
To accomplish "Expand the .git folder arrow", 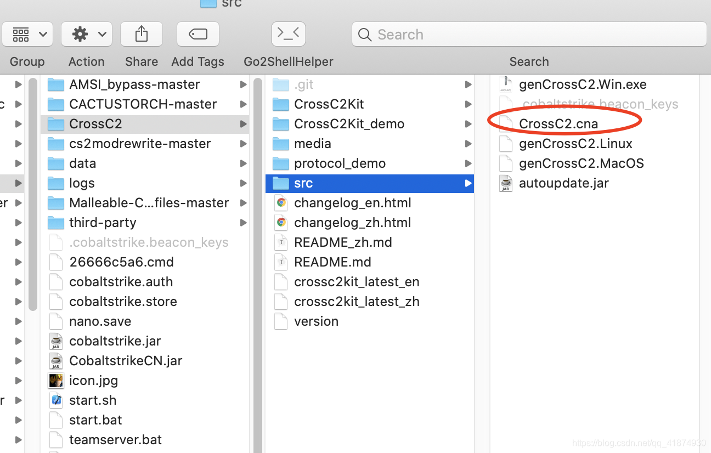I will 468,84.
